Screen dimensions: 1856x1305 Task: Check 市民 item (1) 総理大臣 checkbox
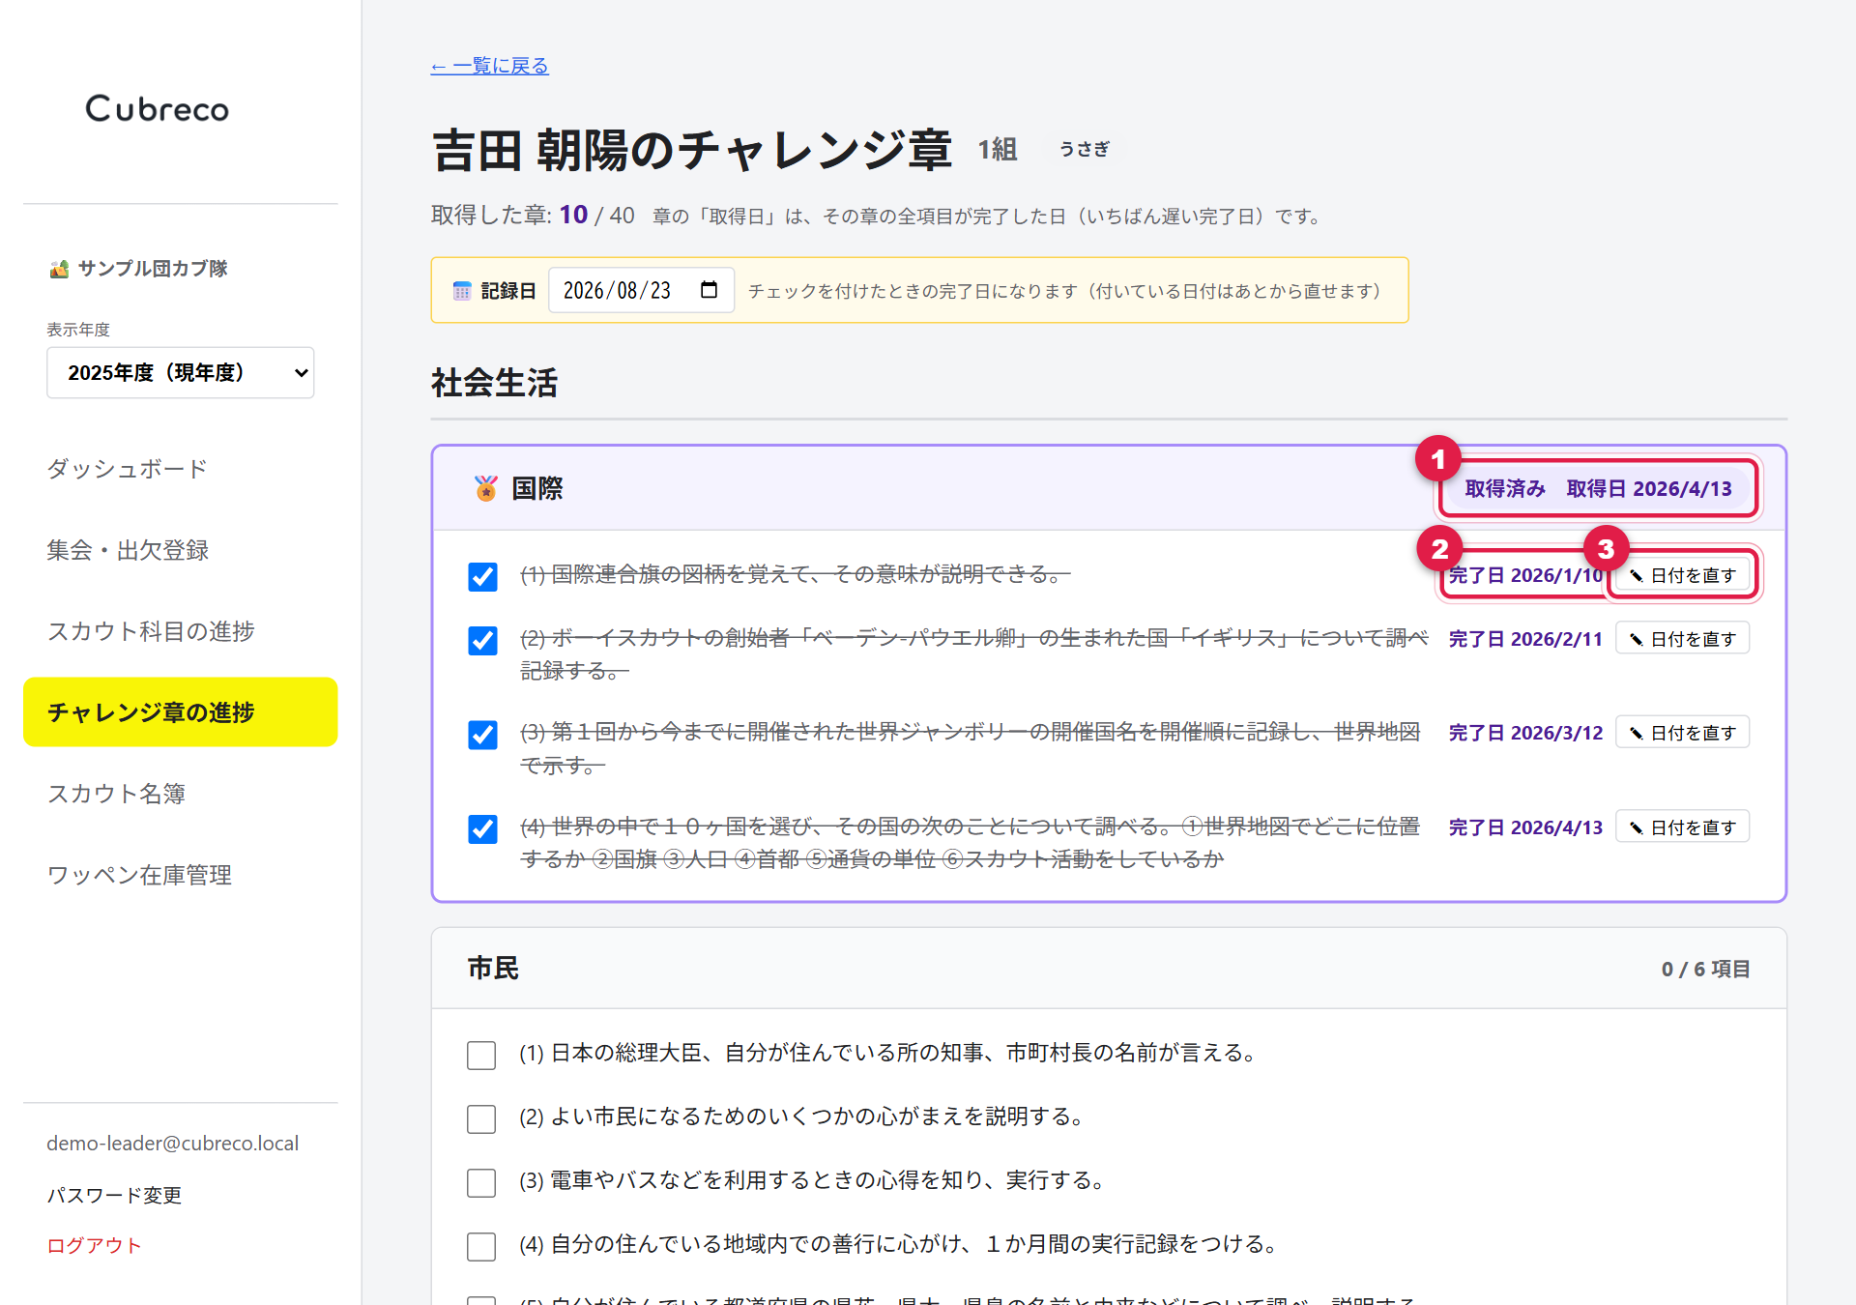pyautogui.click(x=481, y=1055)
